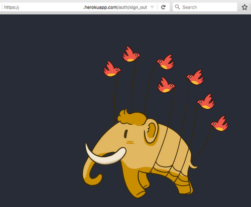Bookmark this page with the star icon
Viewport: 251px width, 207px height.
[x=244, y=7]
